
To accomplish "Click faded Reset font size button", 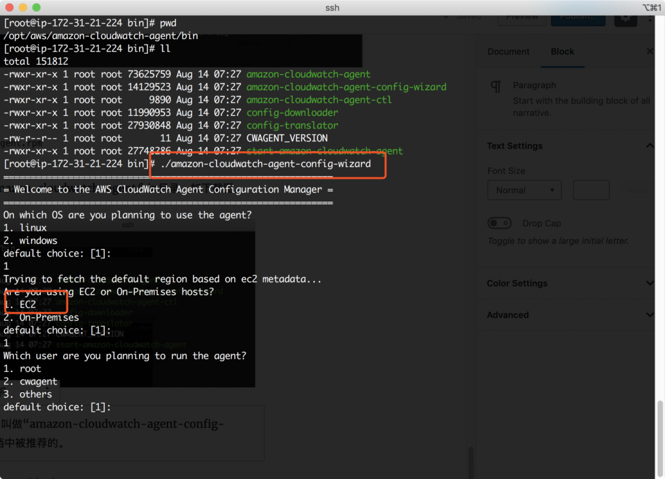I will [638, 191].
